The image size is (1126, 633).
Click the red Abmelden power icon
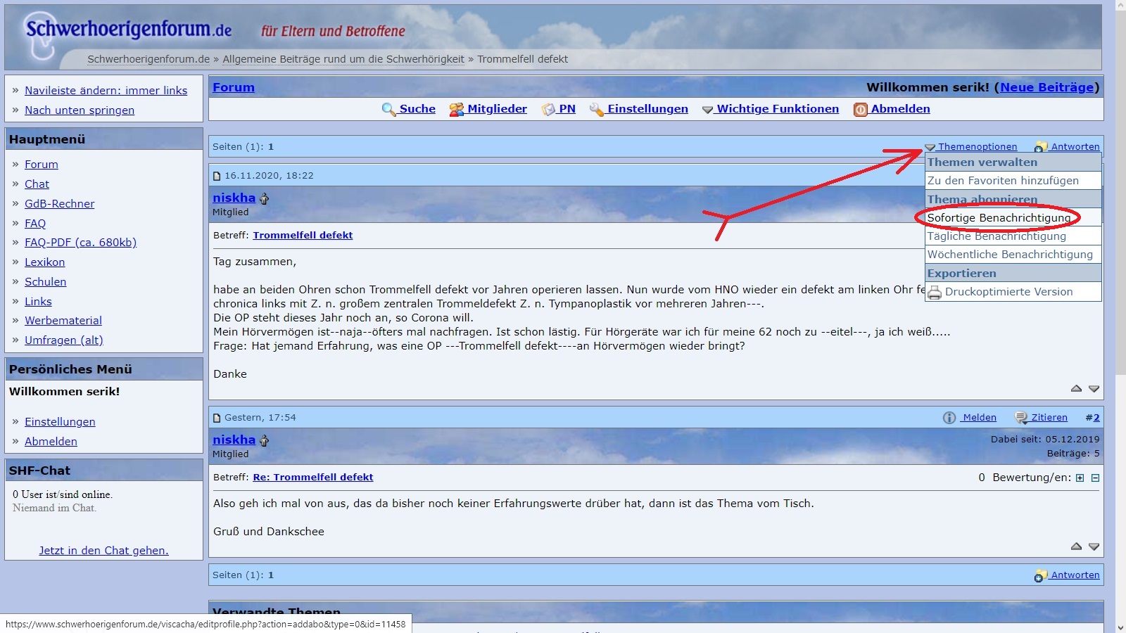(x=860, y=110)
